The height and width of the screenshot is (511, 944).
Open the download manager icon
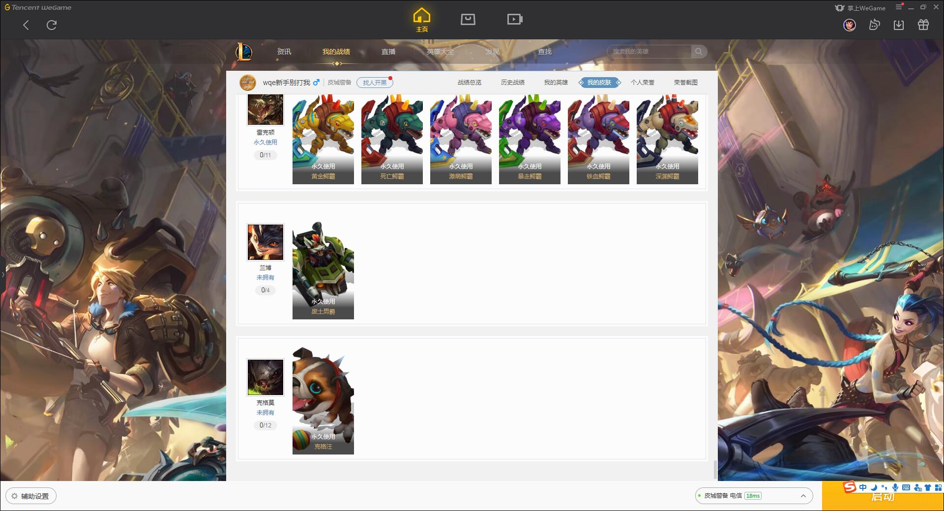click(899, 25)
